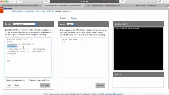Viewport: 169px width, 95px height.
Task: Click the Help button
Action: point(9,85)
